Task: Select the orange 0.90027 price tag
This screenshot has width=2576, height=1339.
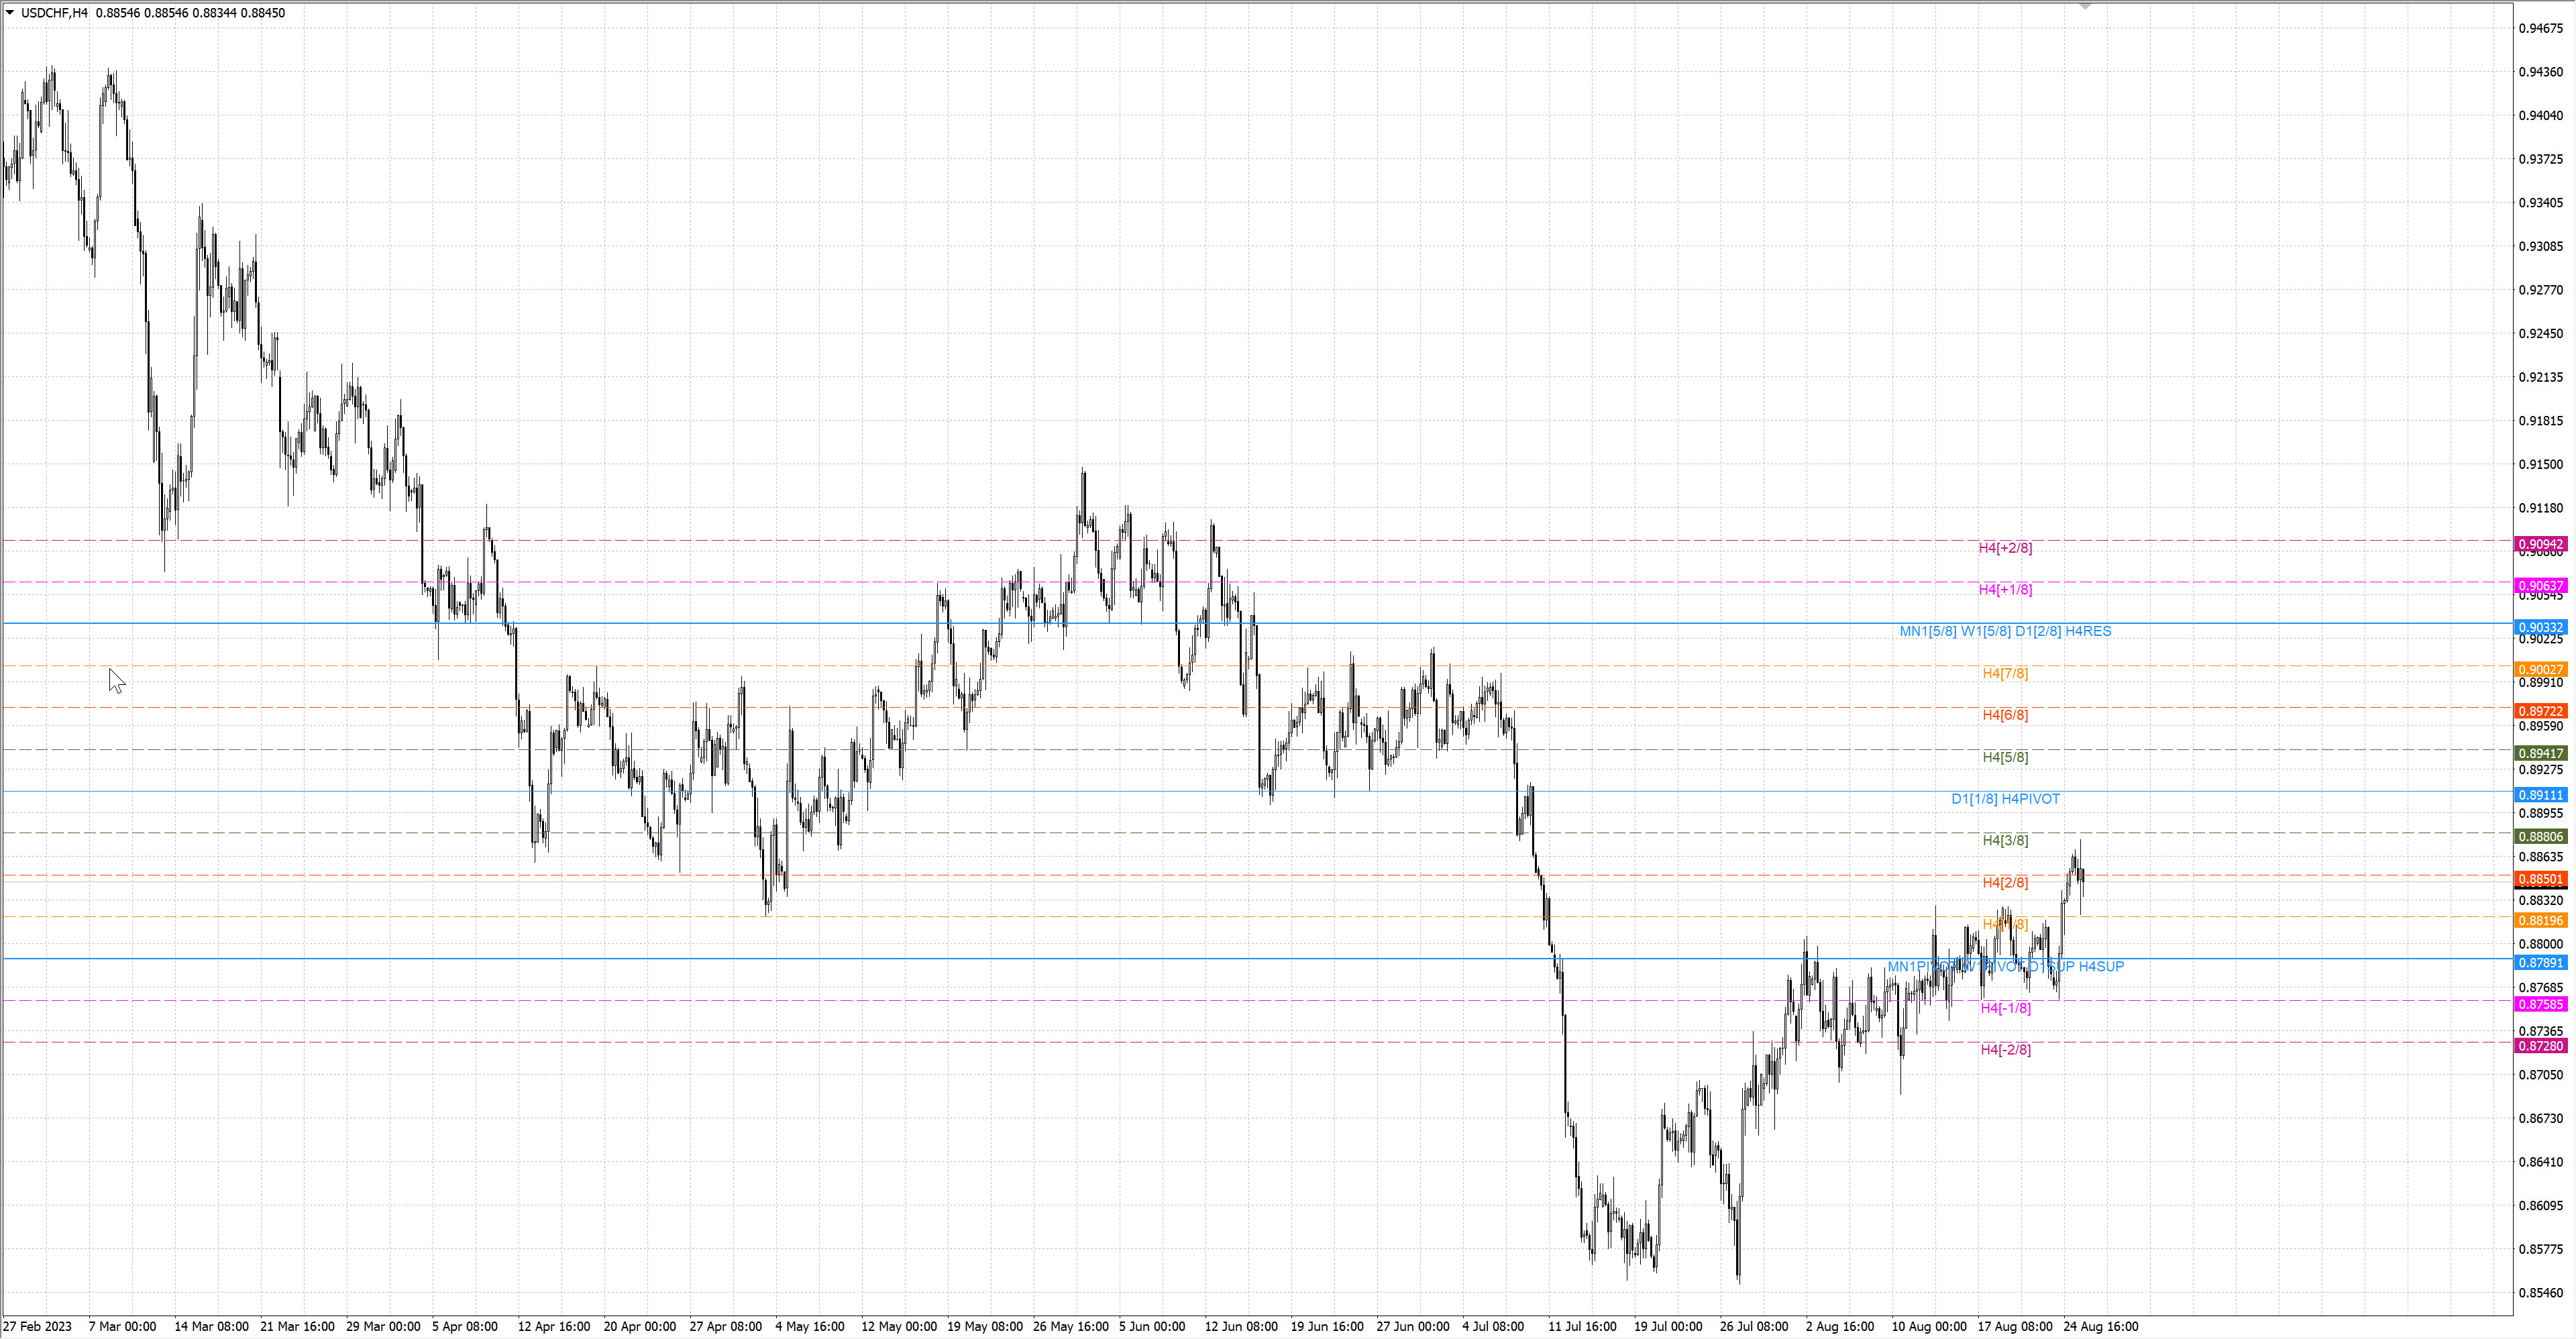Action: pyautogui.click(x=2540, y=670)
